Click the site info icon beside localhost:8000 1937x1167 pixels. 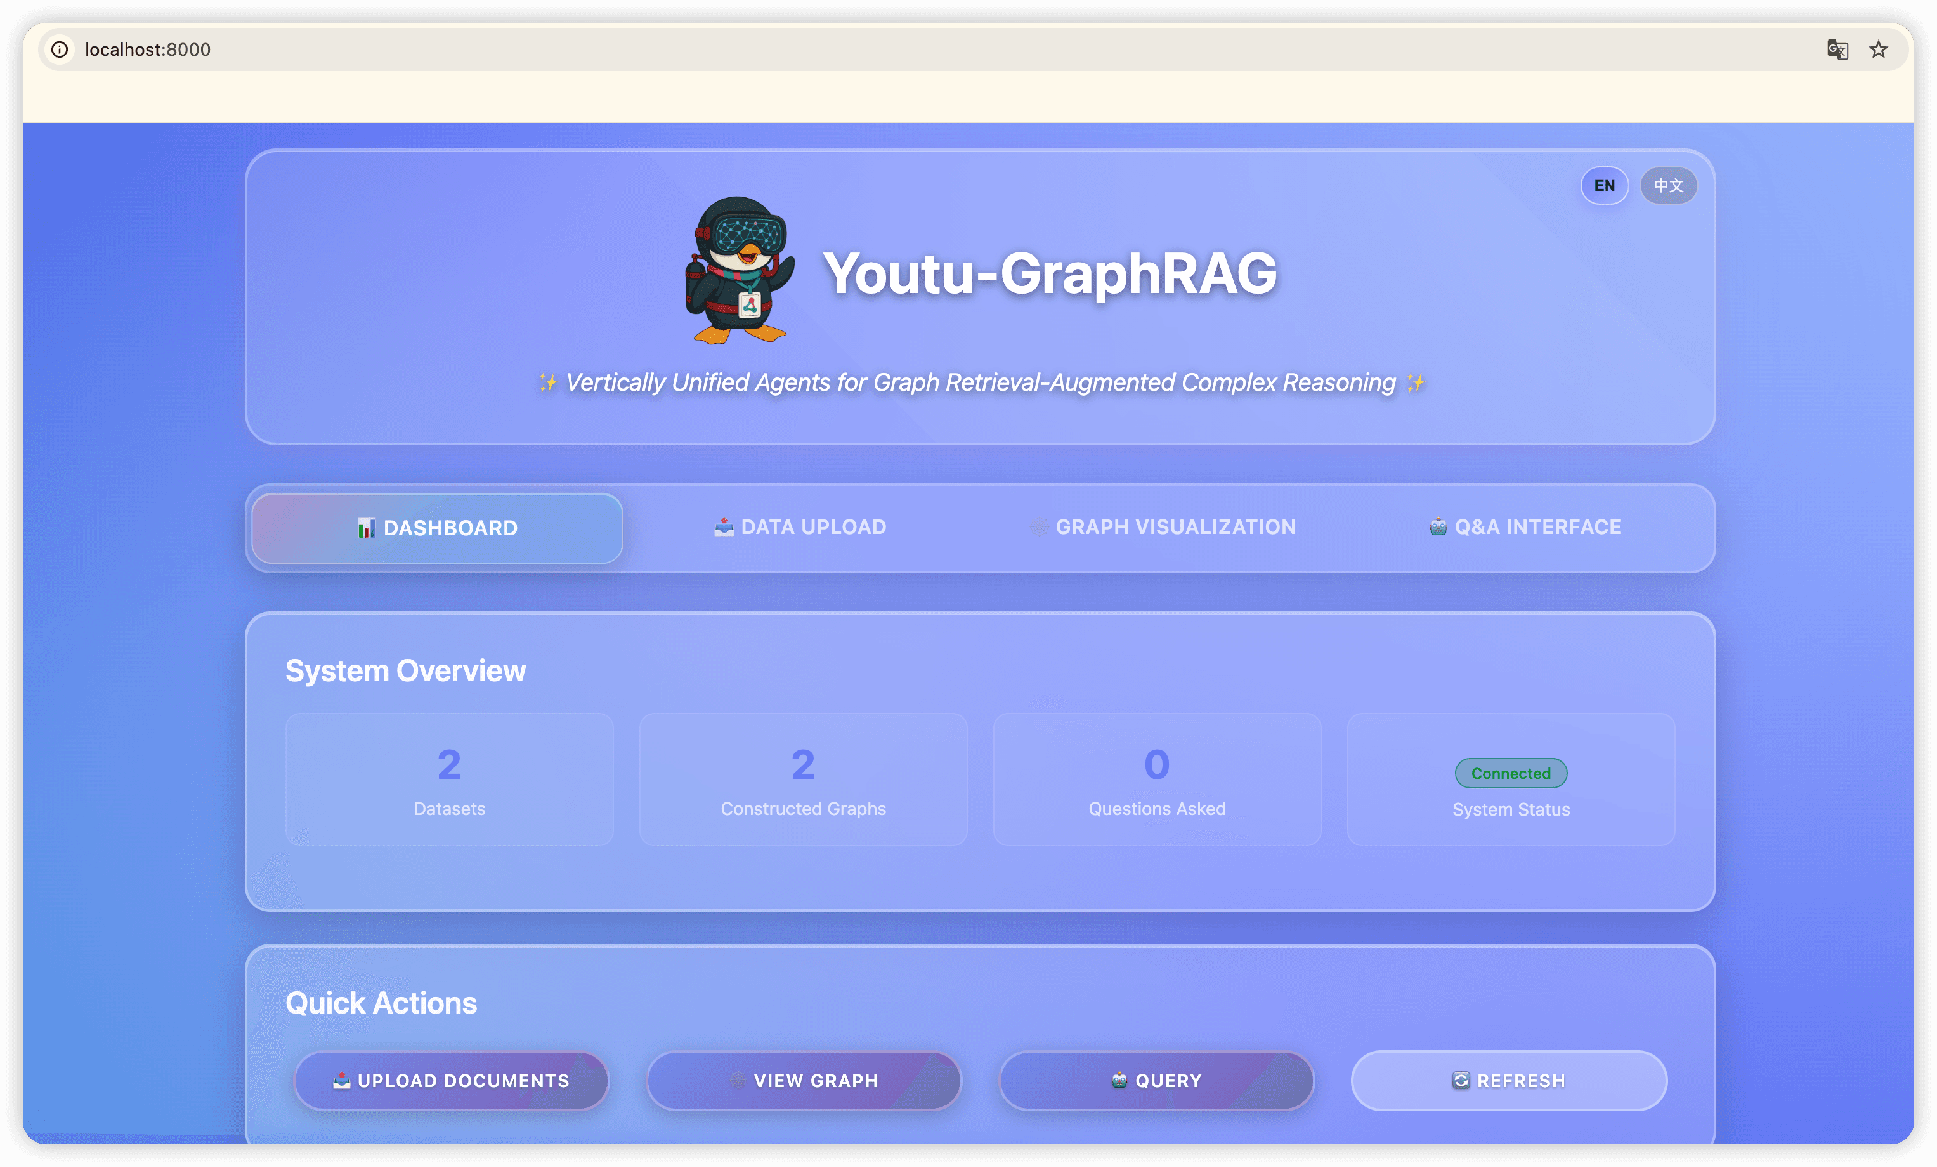tap(60, 49)
